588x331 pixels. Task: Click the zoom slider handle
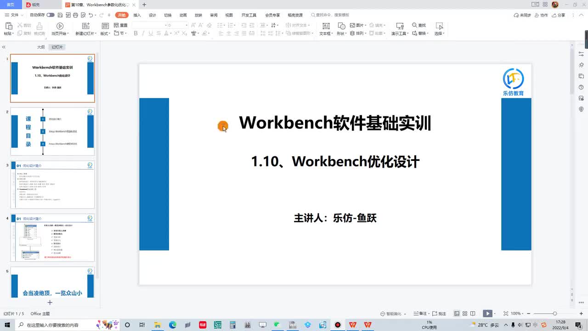point(554,314)
